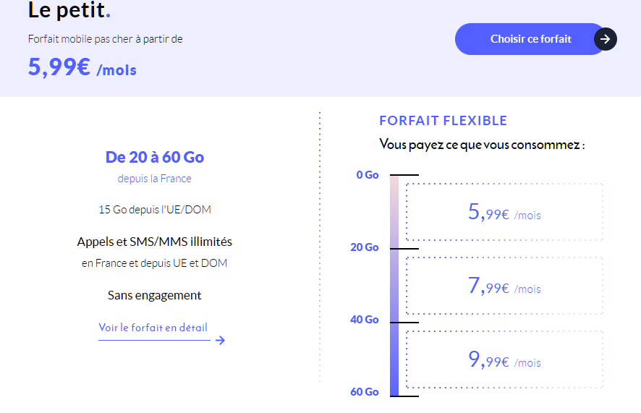Click the "40 Go" scale marker
641x413 pixels.
click(x=365, y=320)
